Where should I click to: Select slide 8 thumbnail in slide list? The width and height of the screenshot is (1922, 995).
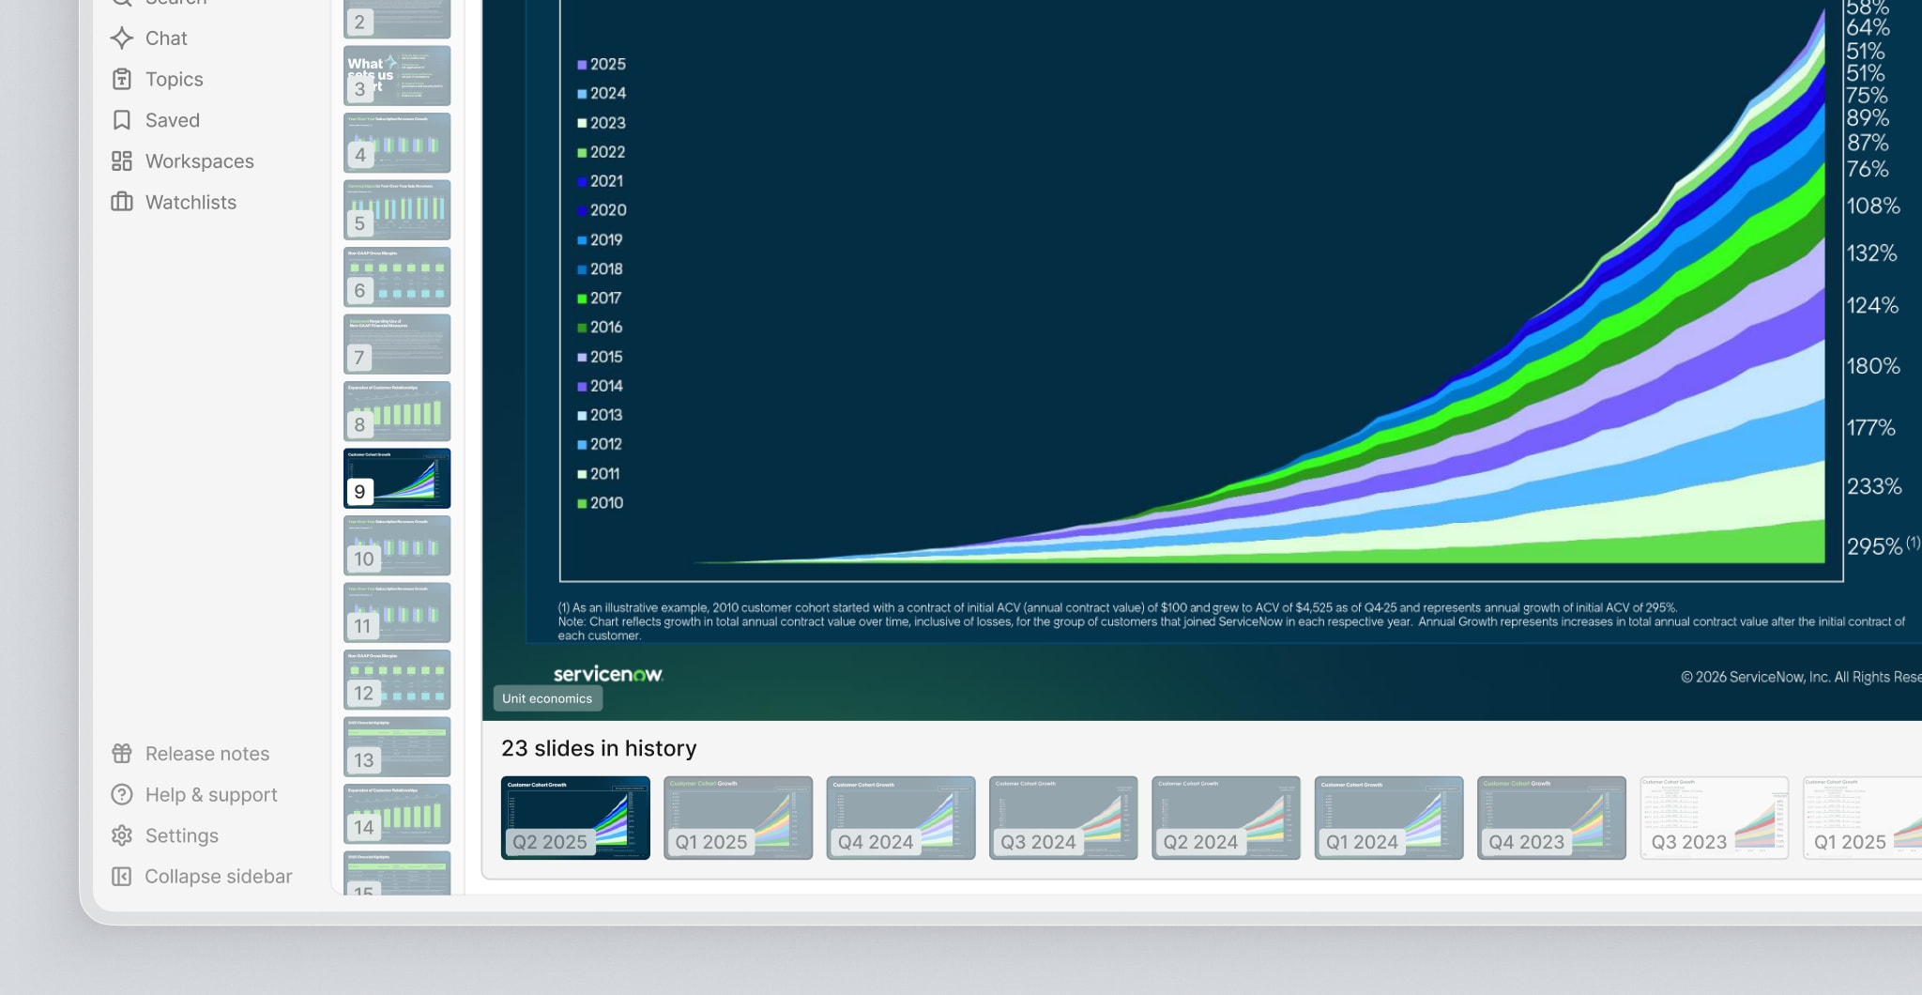coord(397,411)
